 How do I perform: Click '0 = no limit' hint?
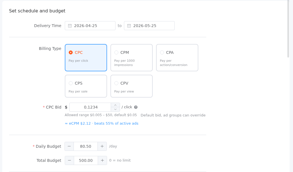coord(120,160)
